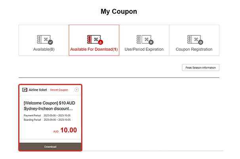Expand coupon details with plus icon
Viewport: 240px width, 159px height.
tap(76, 90)
